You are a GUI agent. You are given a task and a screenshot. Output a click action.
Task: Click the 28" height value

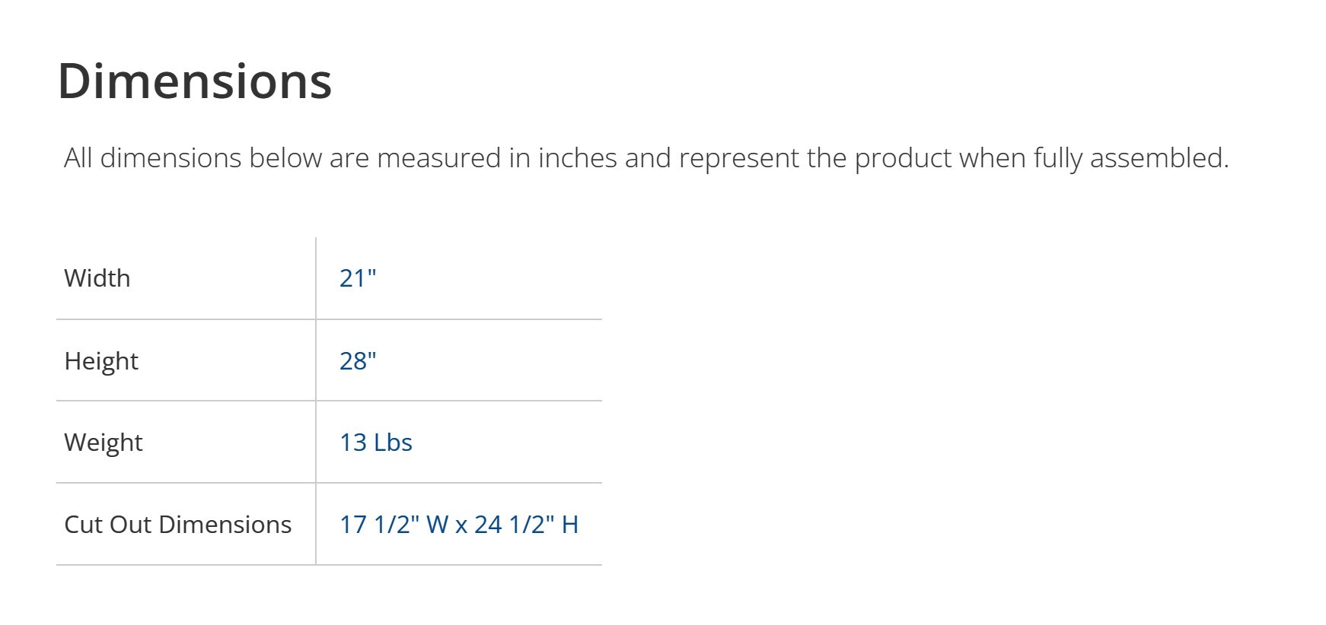[358, 360]
